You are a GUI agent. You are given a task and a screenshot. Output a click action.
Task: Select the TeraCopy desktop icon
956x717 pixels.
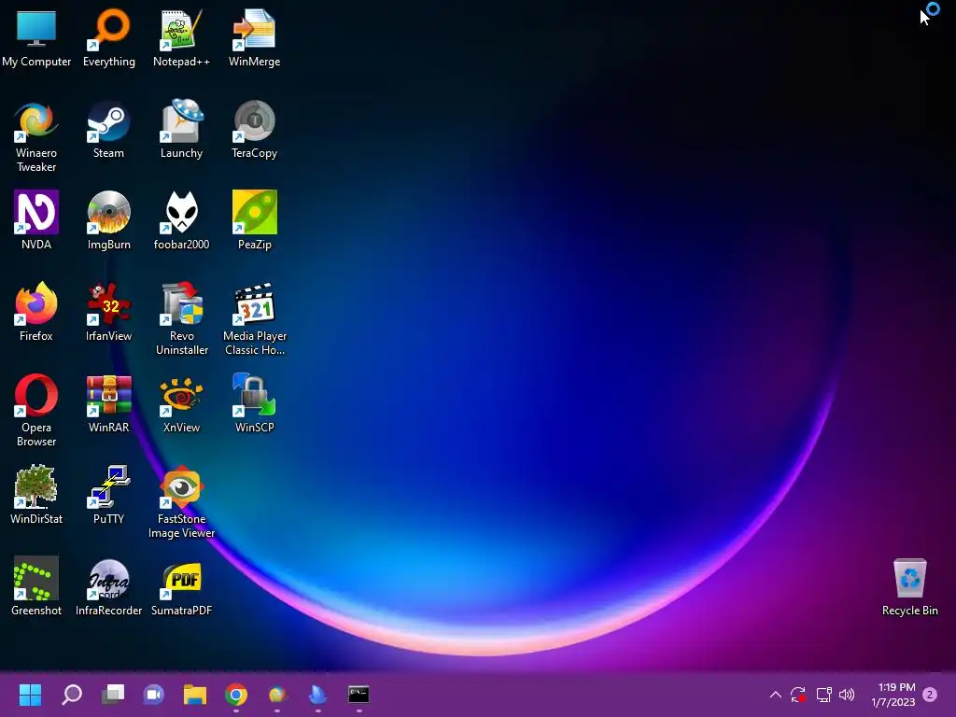click(254, 129)
